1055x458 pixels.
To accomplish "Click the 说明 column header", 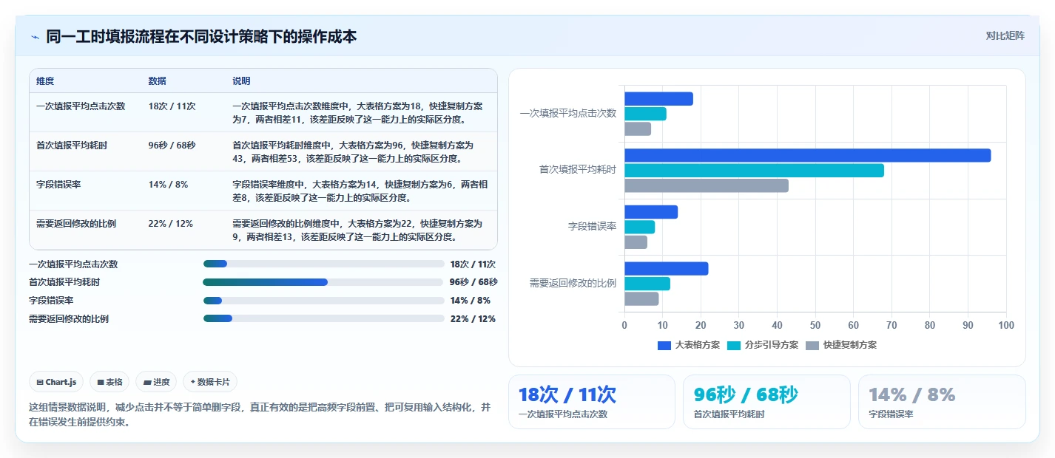I will coord(241,81).
